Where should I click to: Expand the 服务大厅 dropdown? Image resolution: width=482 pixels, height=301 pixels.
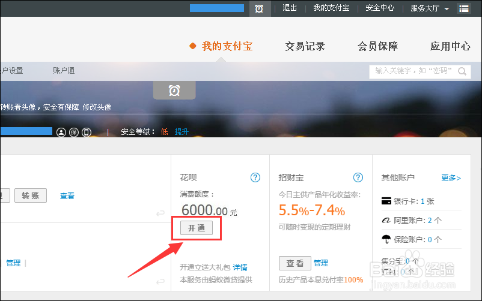(430, 8)
